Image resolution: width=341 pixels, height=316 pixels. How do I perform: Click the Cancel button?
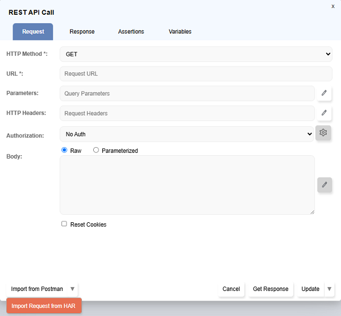231,289
